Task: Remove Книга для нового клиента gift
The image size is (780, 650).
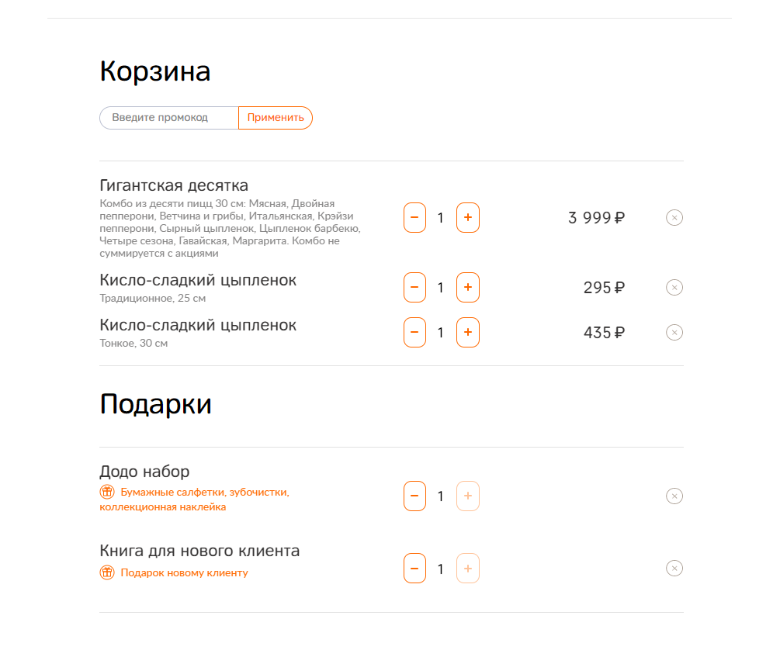Action: pos(674,568)
